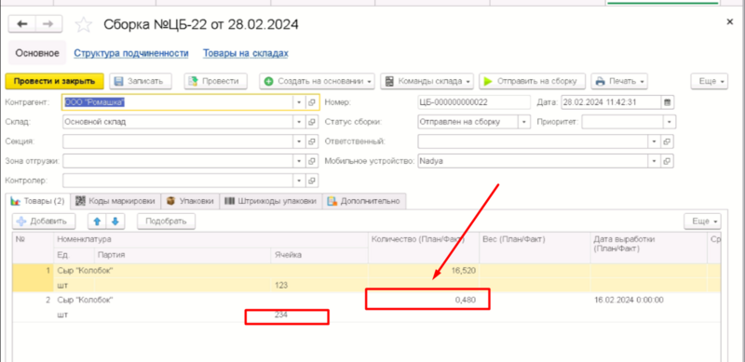Add document to favorites with star icon
The height and width of the screenshot is (362, 745).
coord(84,25)
